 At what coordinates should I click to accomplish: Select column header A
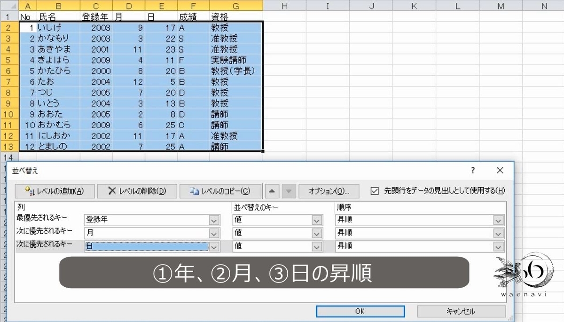click(27, 6)
